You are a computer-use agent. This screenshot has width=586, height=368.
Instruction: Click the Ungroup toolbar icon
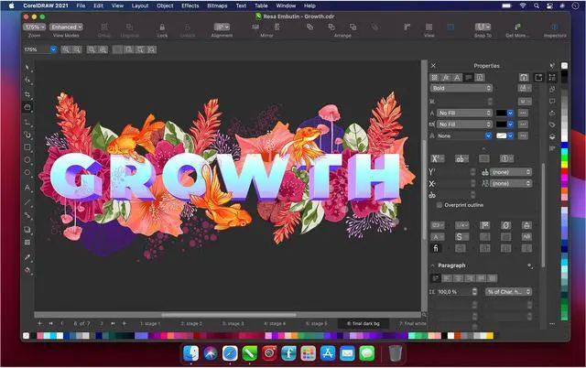coord(129,27)
